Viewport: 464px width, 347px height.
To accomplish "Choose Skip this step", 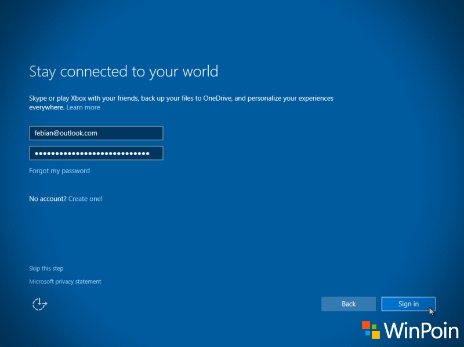I will click(46, 268).
